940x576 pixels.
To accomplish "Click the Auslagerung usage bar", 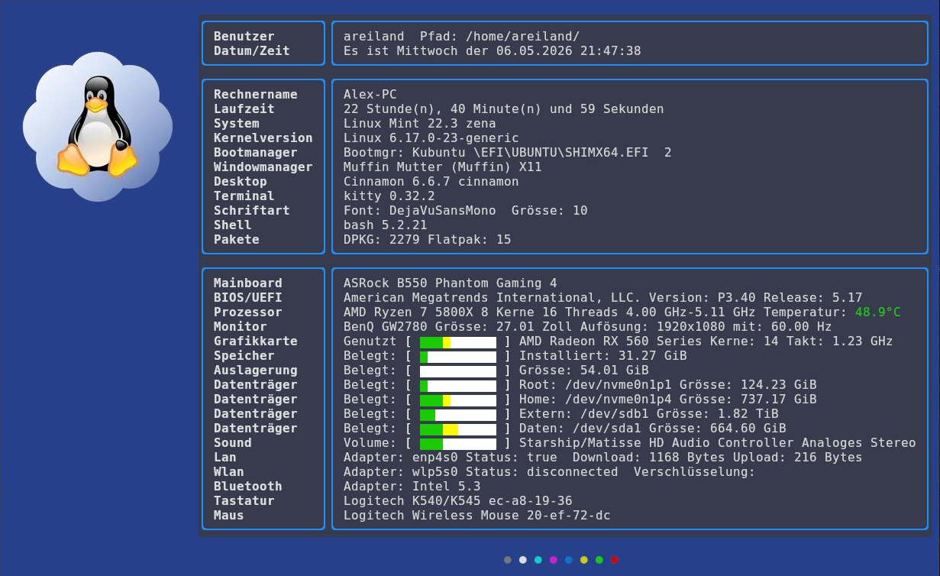I will [x=458, y=371].
